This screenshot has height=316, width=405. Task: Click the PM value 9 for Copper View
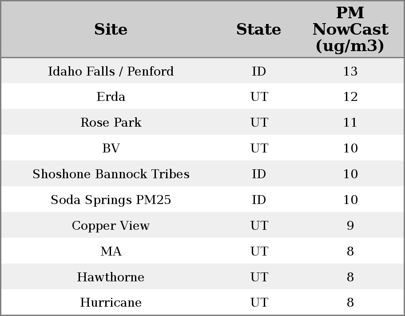pyautogui.click(x=350, y=226)
